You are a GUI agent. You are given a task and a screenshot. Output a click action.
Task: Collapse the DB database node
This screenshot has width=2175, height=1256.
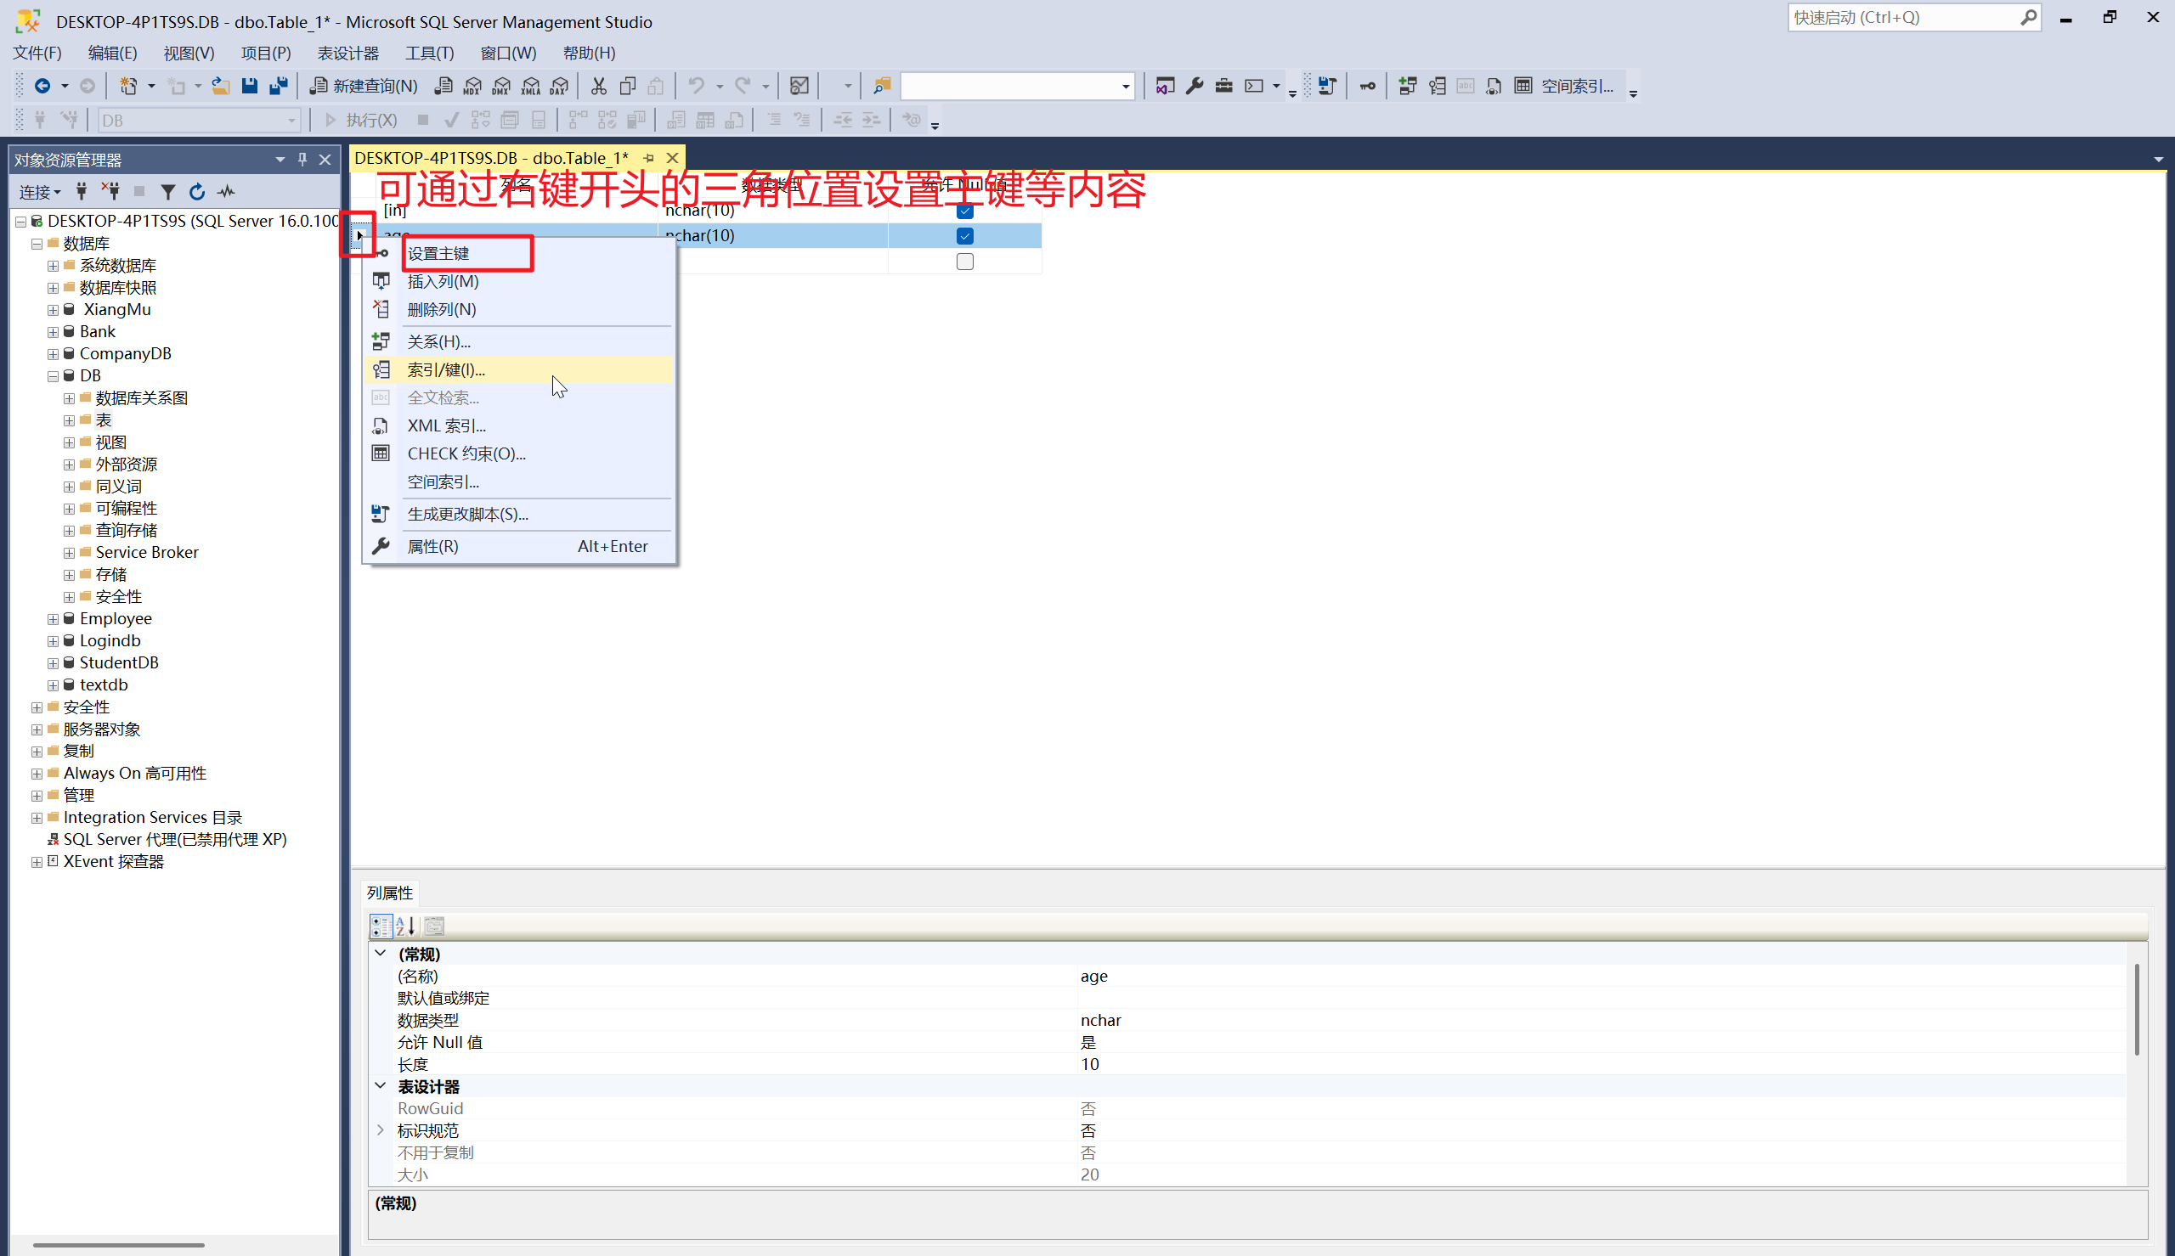(53, 376)
